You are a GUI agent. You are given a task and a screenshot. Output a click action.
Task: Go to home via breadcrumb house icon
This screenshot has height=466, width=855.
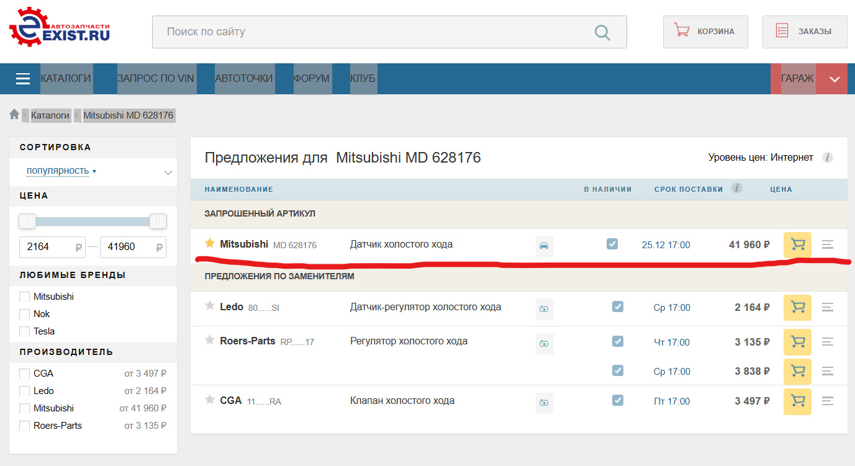(14, 115)
